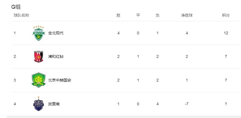Click the Buriram United team logo
Image resolution: width=241 pixels, height=118 pixels.
(x=39, y=104)
